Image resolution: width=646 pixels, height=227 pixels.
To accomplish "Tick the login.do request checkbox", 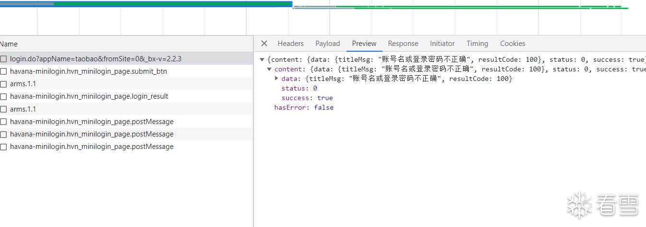I will pyautogui.click(x=3, y=59).
